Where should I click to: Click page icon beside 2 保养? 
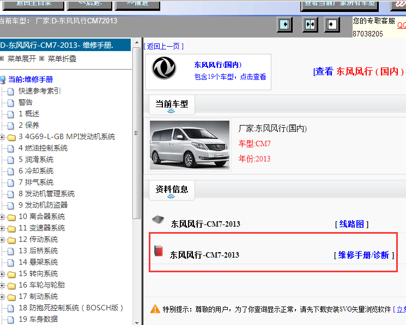[x=11, y=126]
